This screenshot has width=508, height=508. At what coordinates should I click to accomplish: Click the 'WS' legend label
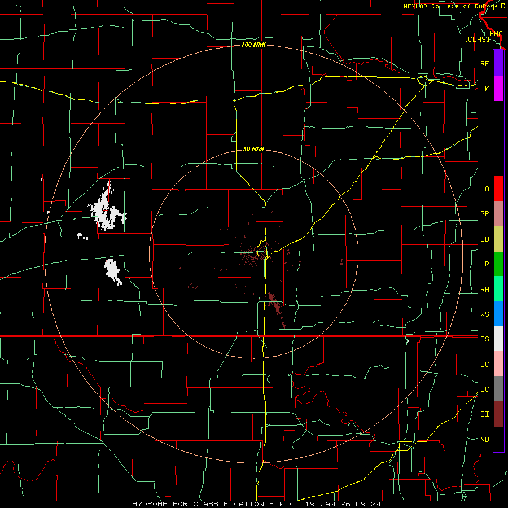click(484, 314)
